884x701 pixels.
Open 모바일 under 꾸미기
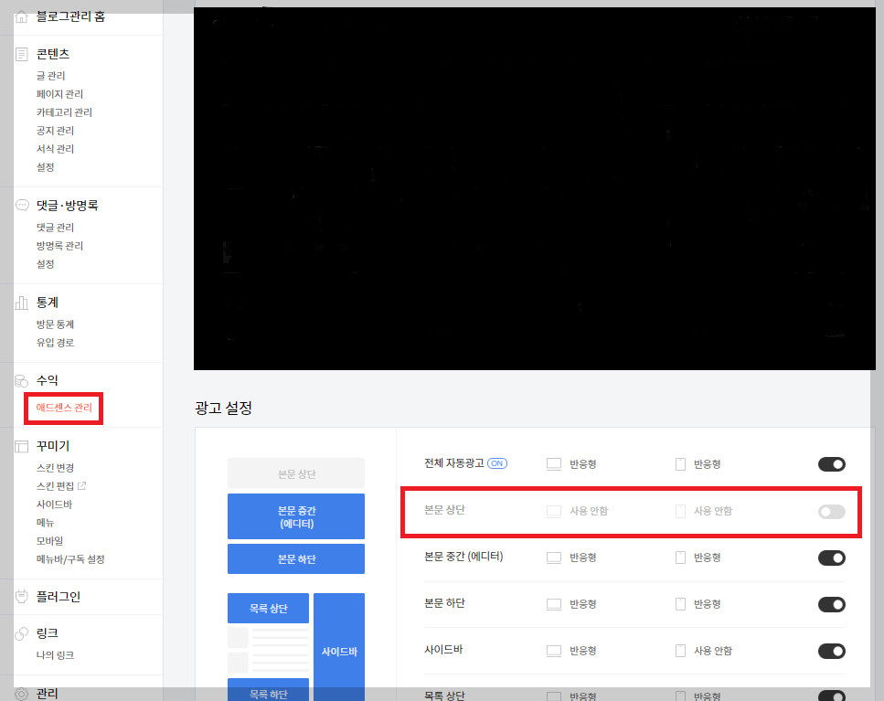[49, 541]
